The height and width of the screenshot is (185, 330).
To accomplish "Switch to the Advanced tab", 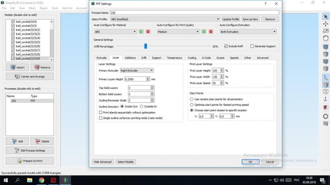I will 262,58.
